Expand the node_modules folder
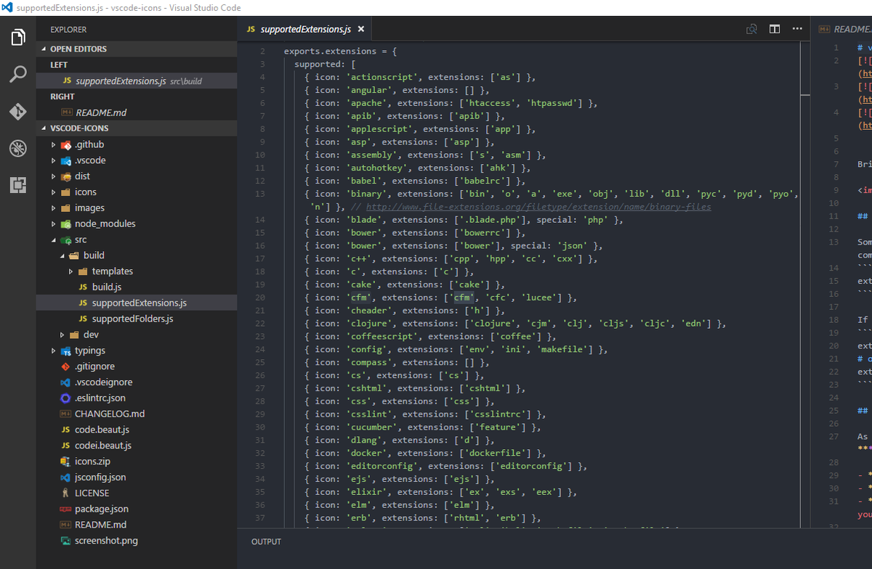The width and height of the screenshot is (872, 569). click(137, 224)
